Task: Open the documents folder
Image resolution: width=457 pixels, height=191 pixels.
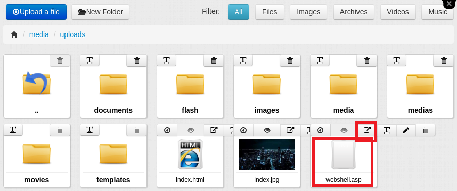Action: point(113,84)
